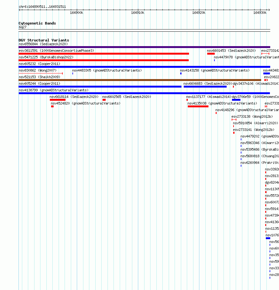Open variant label esv3611591 (1000GenomesConsortiumPhase3)
The image size is (279, 290).
click(x=56, y=51)
